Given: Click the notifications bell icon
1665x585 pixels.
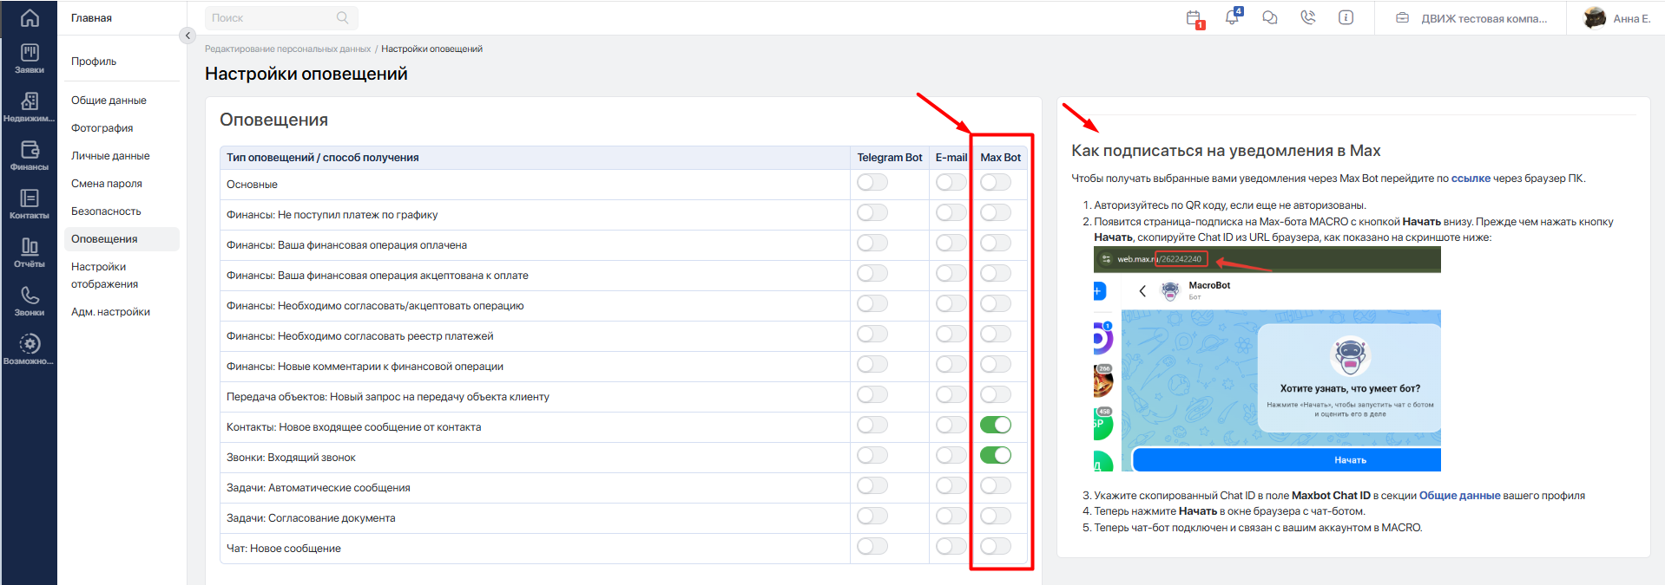Looking at the screenshot, I should tap(1232, 17).
